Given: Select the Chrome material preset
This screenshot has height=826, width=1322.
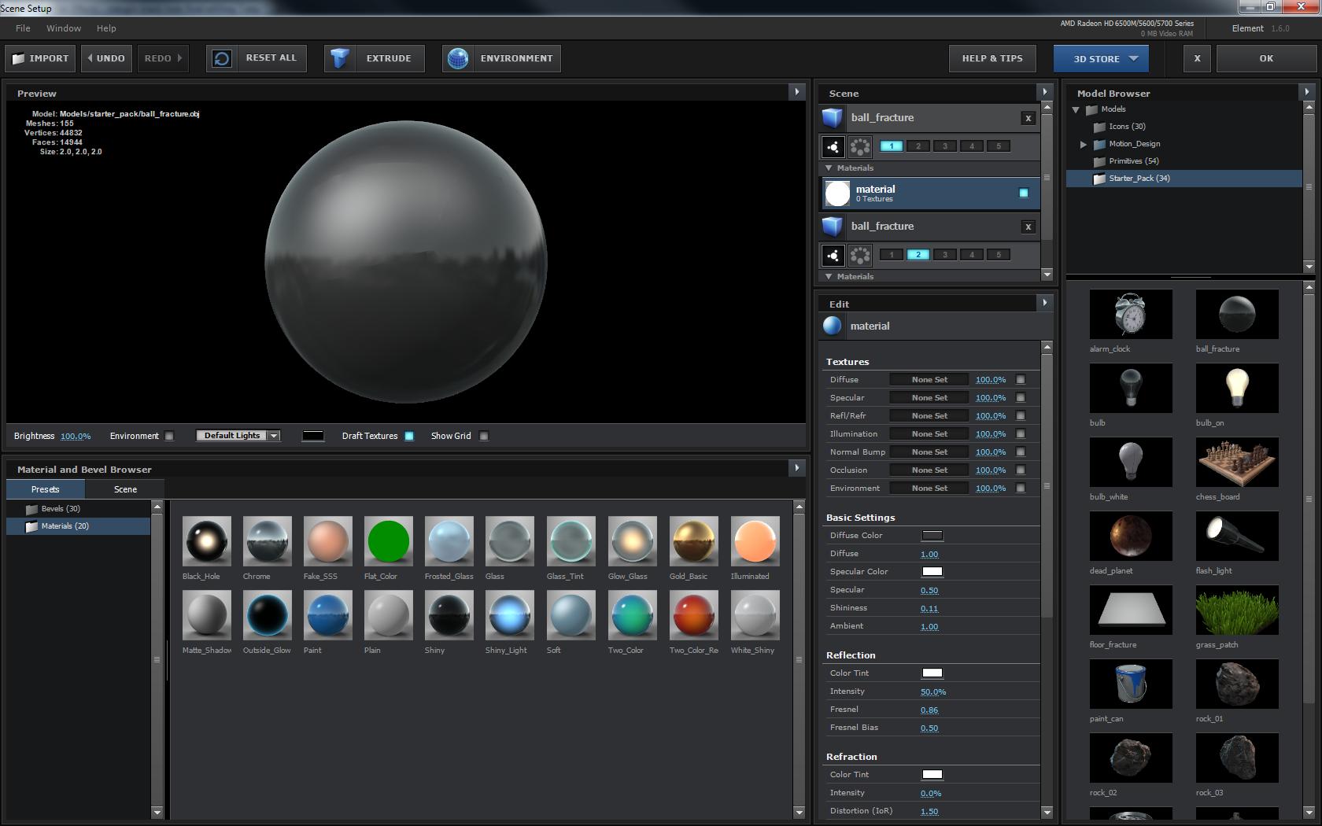Looking at the screenshot, I should (268, 541).
